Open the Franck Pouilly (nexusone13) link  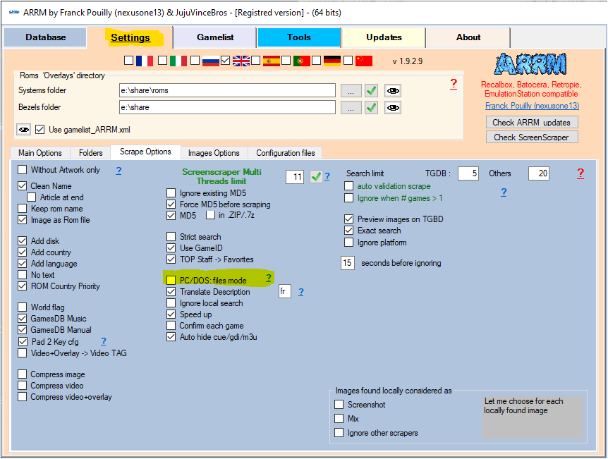click(532, 106)
